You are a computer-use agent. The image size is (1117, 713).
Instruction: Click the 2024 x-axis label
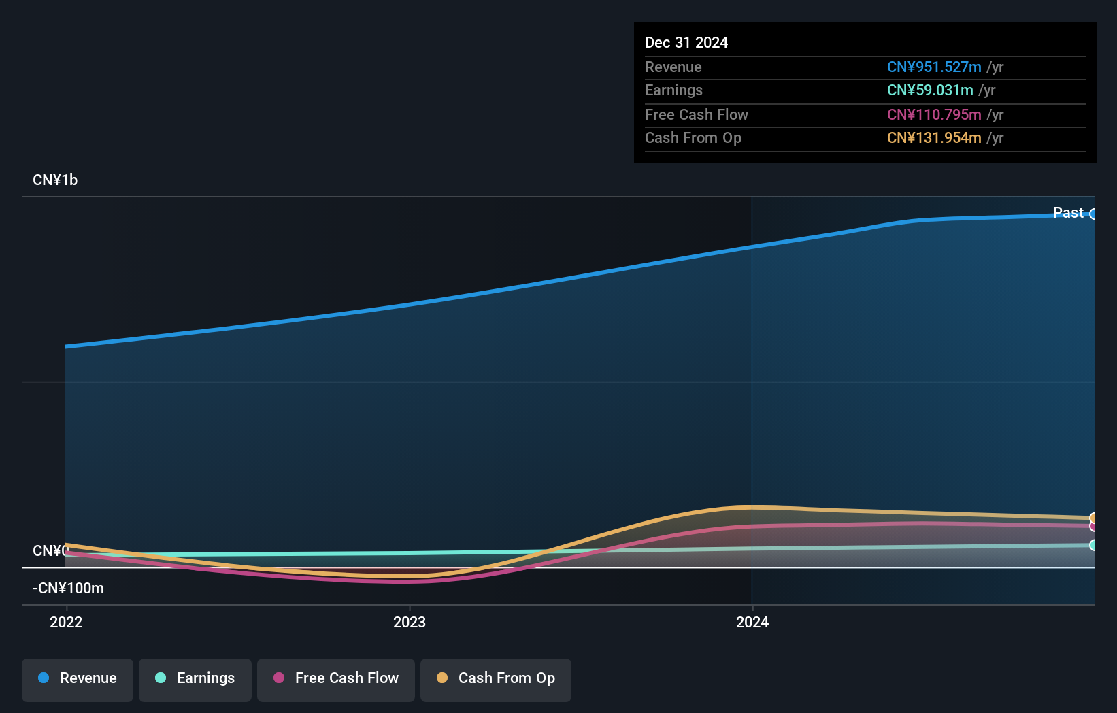click(752, 622)
